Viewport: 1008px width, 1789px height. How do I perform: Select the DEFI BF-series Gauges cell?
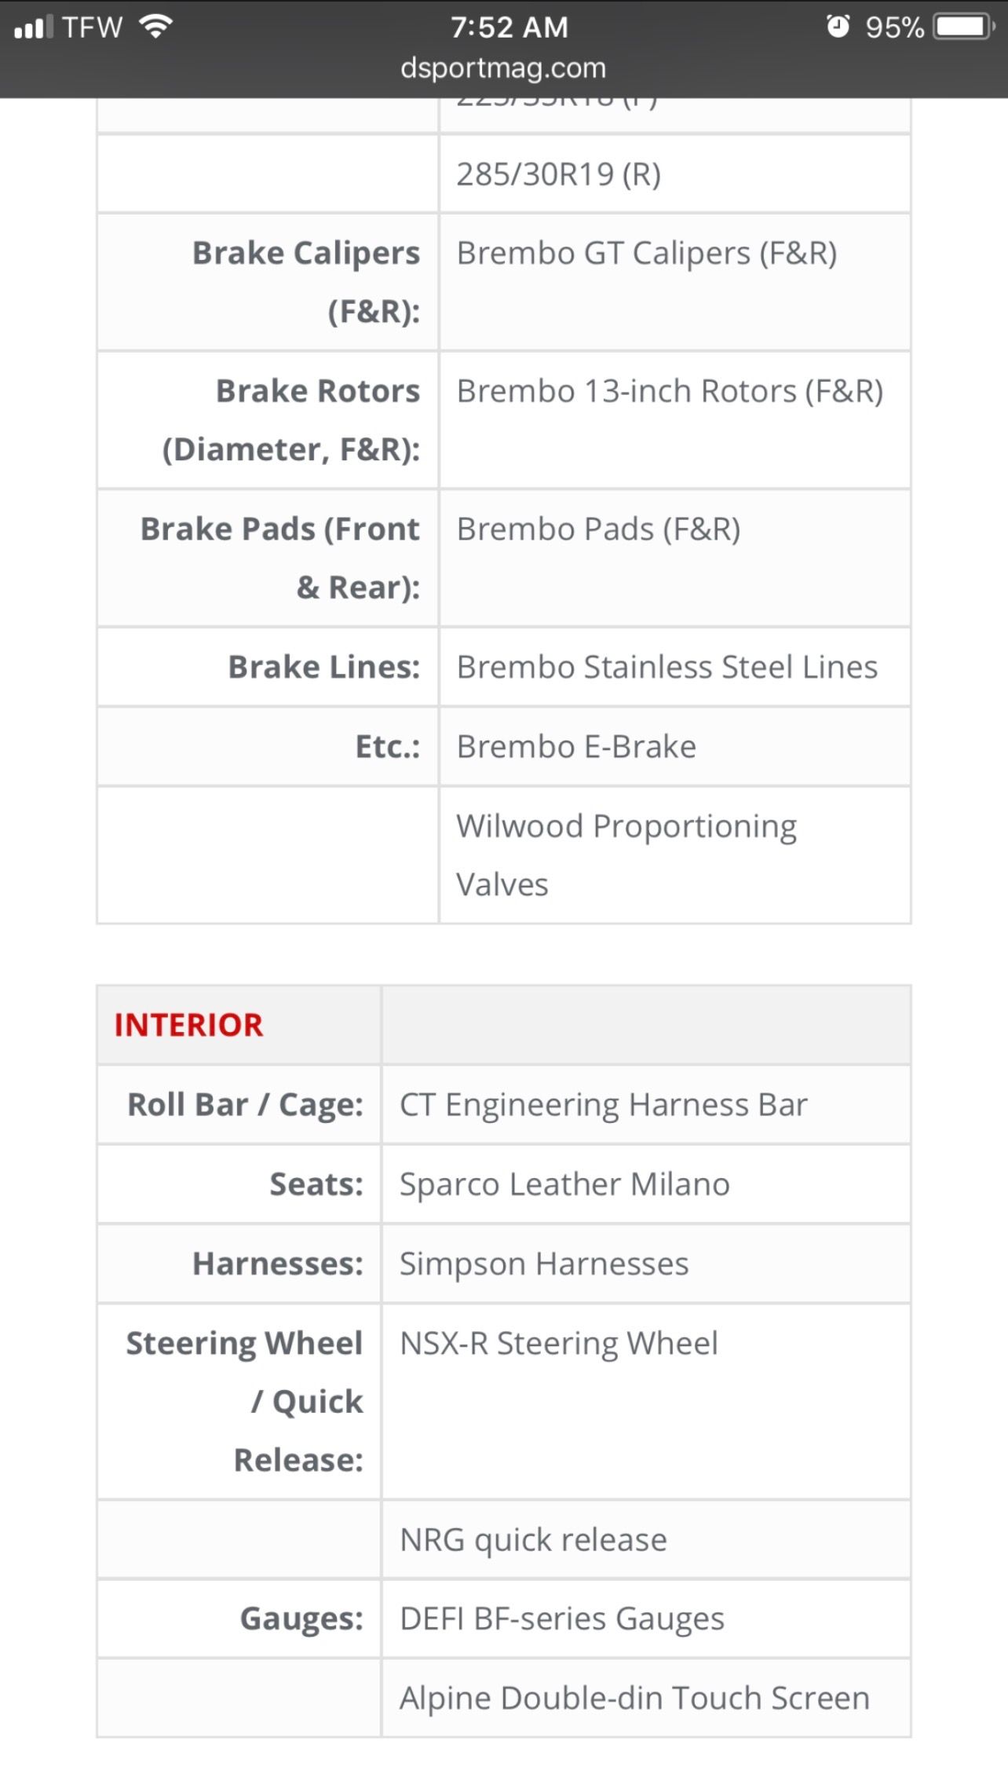coord(646,1619)
